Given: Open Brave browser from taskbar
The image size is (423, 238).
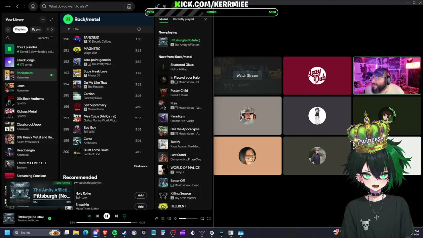Looking at the screenshot, I should 105,233.
